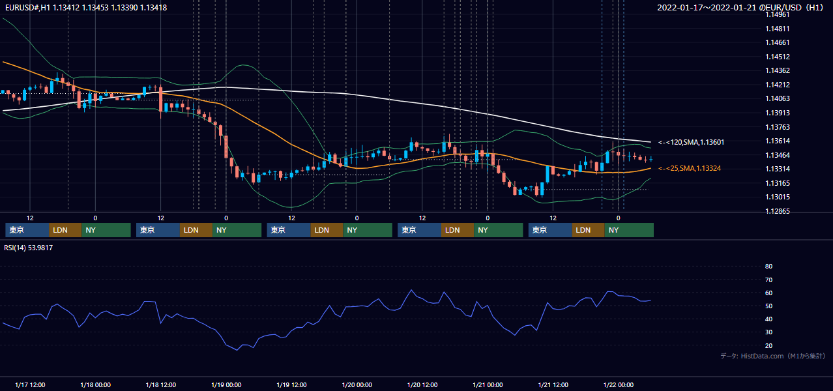
Task: Pick the 1/20 12:00 time label
Action: (422, 384)
